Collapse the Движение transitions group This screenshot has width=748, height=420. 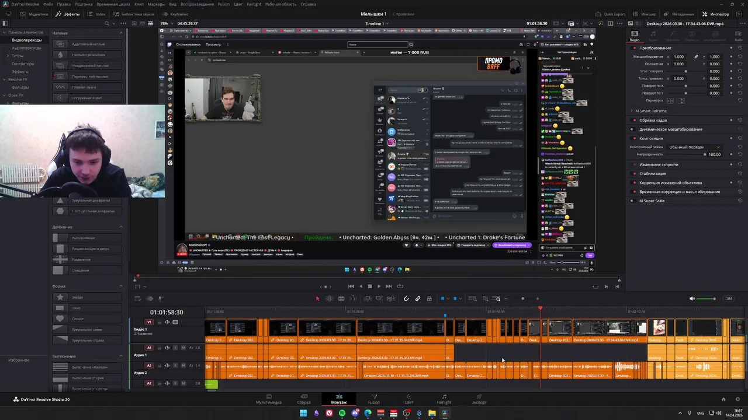pos(121,227)
